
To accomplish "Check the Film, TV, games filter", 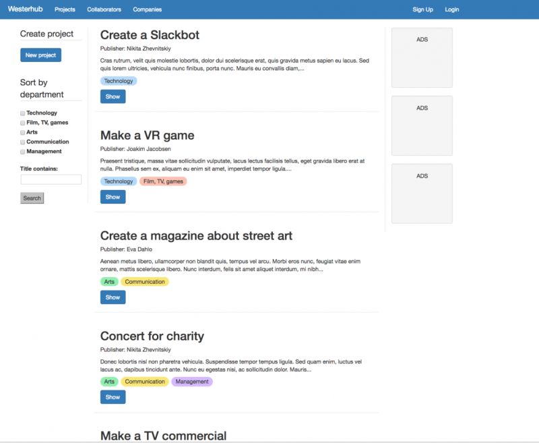I will click(22, 122).
